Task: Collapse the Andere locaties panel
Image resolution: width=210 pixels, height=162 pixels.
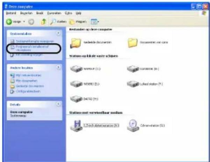Action: (58, 67)
